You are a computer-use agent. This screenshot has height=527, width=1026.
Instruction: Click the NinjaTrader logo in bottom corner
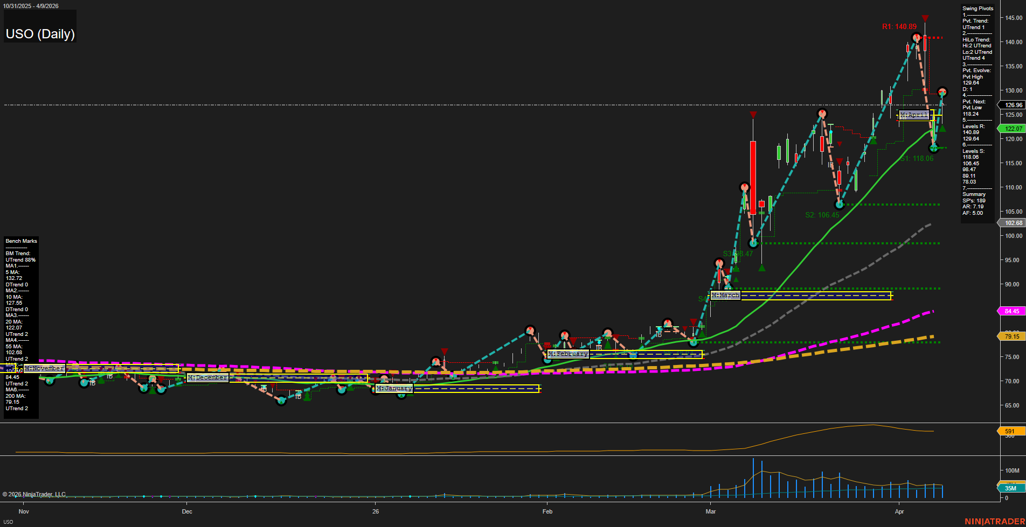[x=994, y=521]
